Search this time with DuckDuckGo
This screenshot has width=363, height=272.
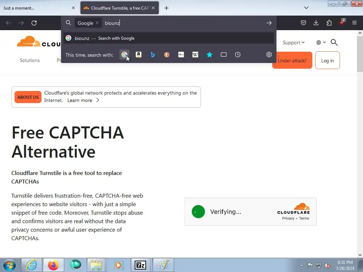[x=167, y=55]
